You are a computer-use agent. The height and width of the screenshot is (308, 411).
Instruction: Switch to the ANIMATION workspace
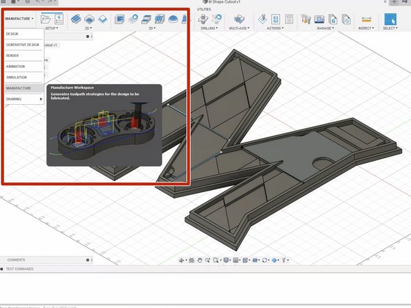(x=24, y=67)
